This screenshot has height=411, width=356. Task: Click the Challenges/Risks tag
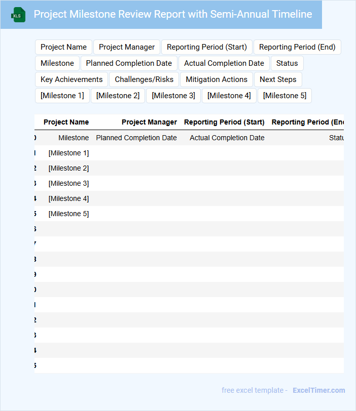point(144,79)
